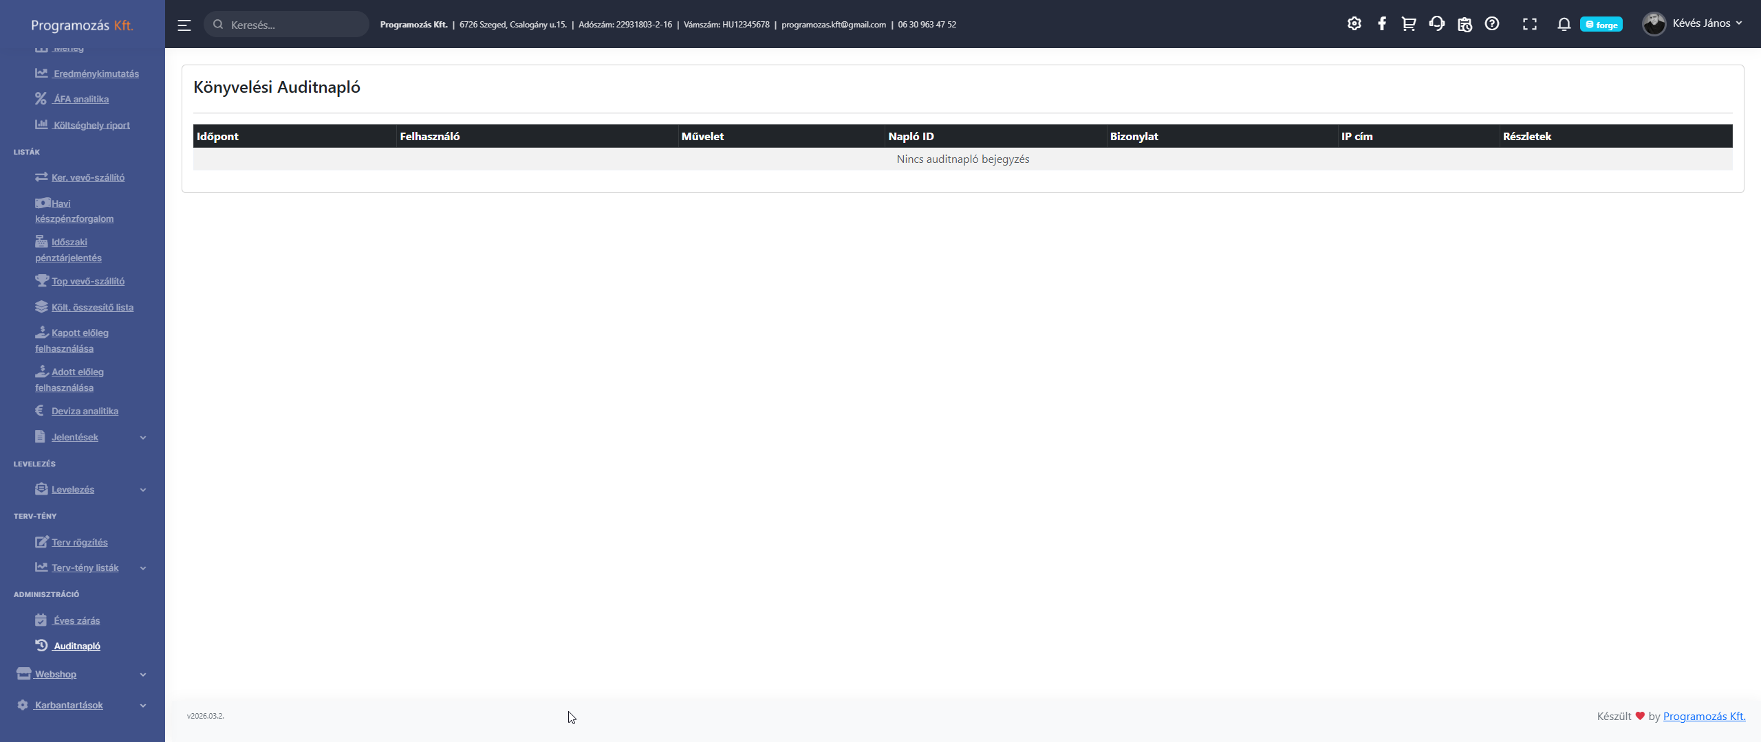Image resolution: width=1761 pixels, height=742 pixels.
Task: Click the Terv-tény listák chart icon
Action: [41, 567]
